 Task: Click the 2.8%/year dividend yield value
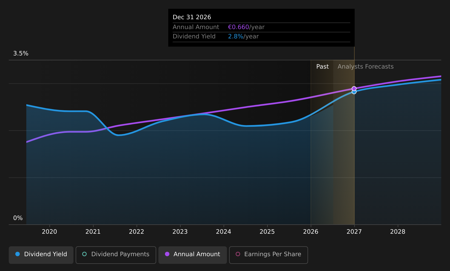coord(243,36)
